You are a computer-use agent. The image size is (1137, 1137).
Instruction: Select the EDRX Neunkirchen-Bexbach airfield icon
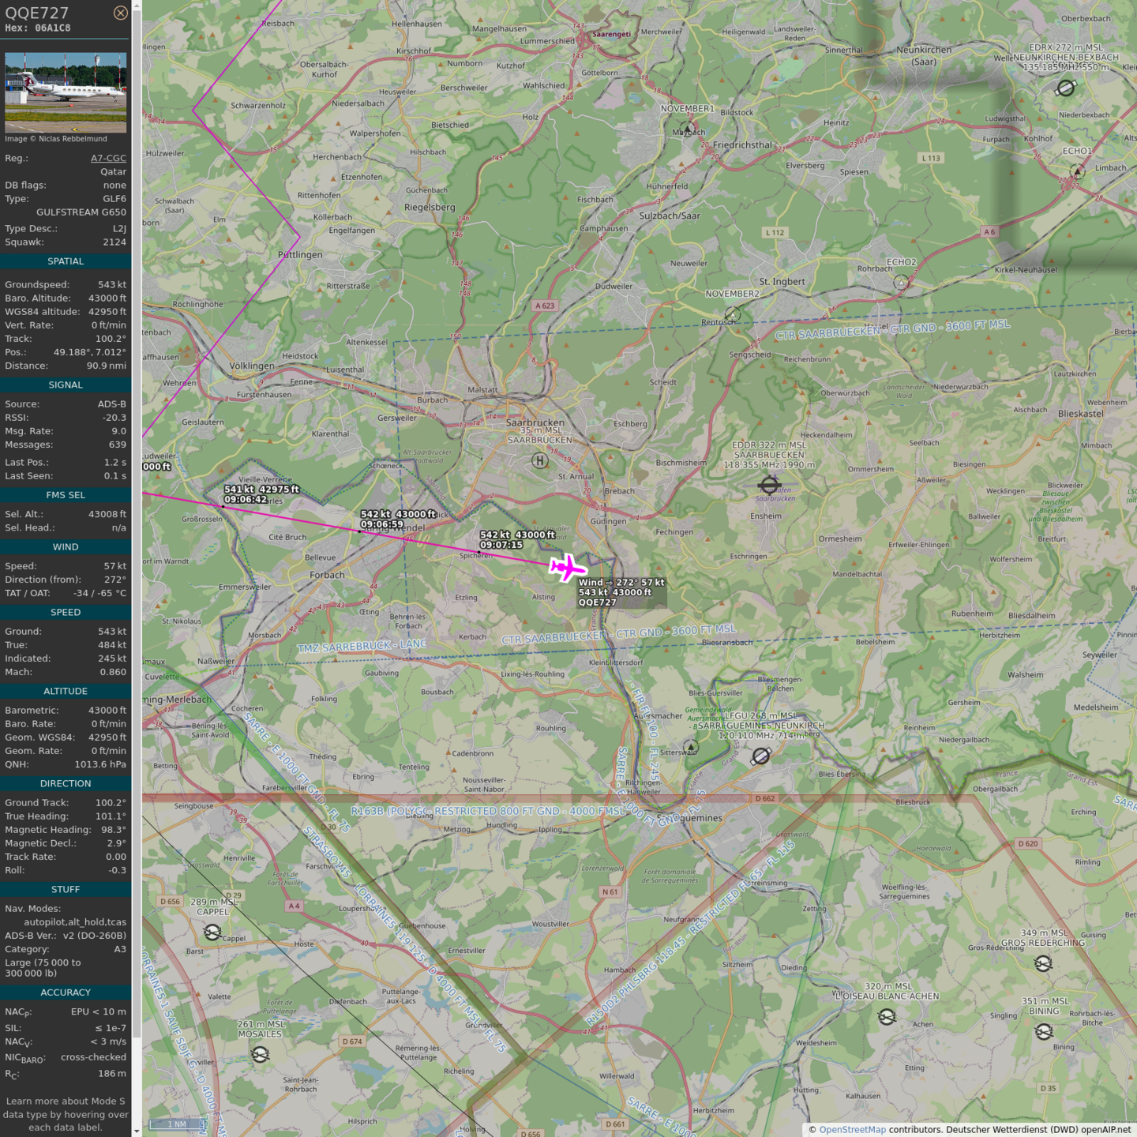(x=1065, y=88)
